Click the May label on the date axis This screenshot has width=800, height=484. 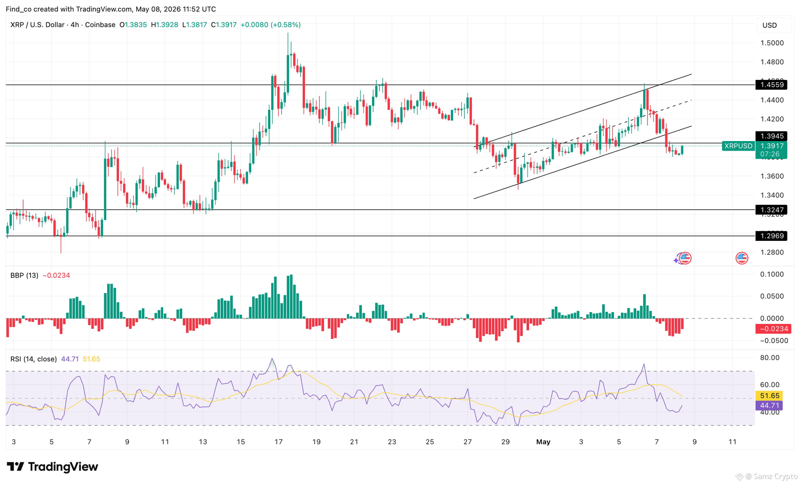(543, 442)
